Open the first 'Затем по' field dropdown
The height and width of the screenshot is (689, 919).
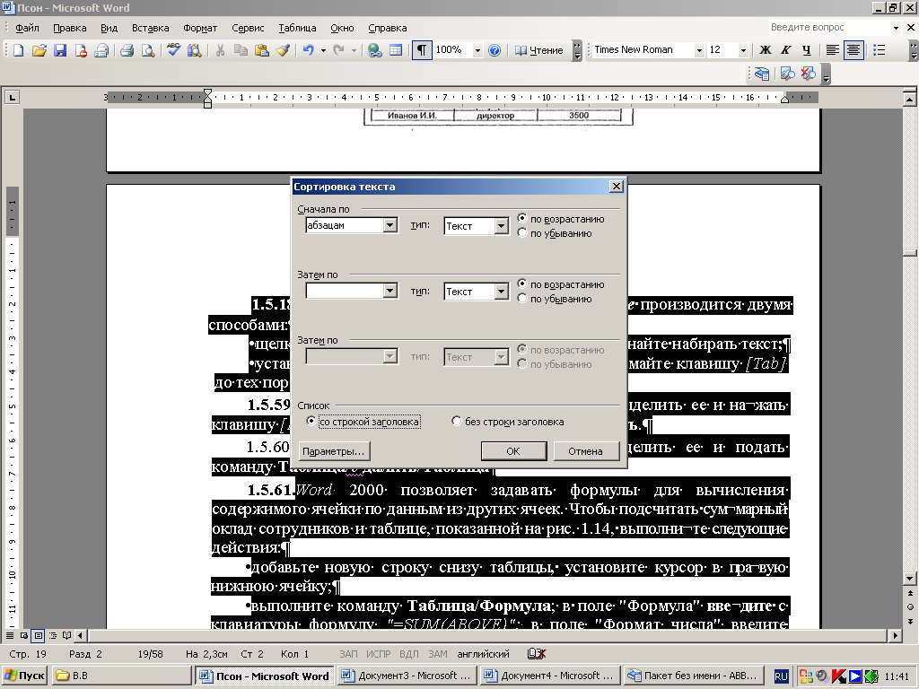[389, 291]
